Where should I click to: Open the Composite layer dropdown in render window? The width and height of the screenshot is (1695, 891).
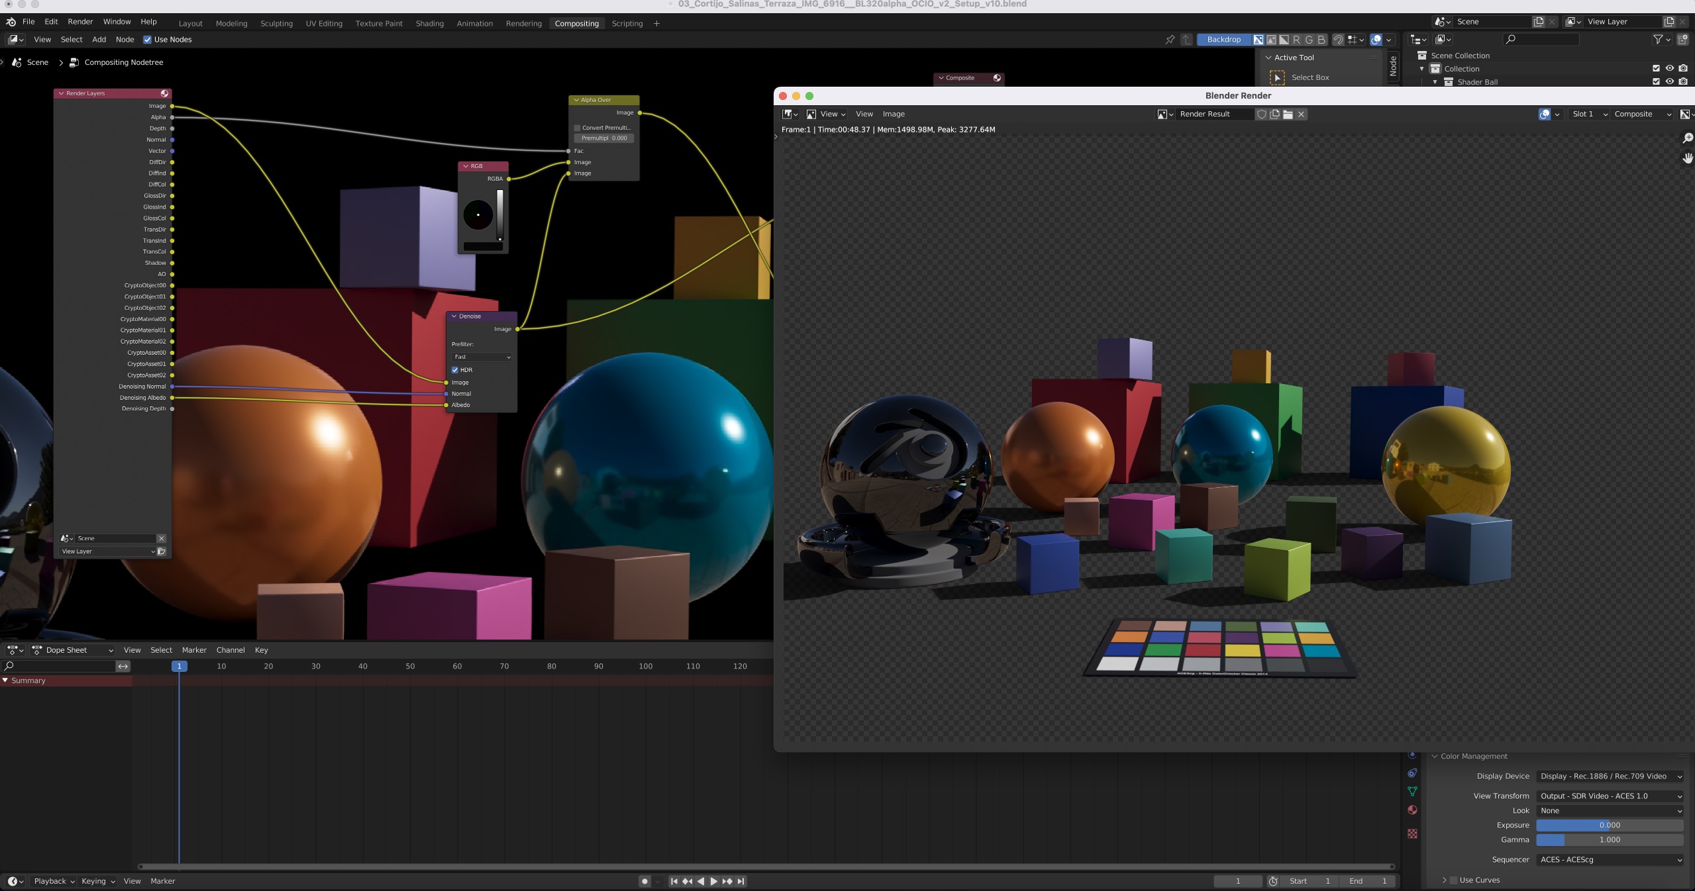(1643, 115)
